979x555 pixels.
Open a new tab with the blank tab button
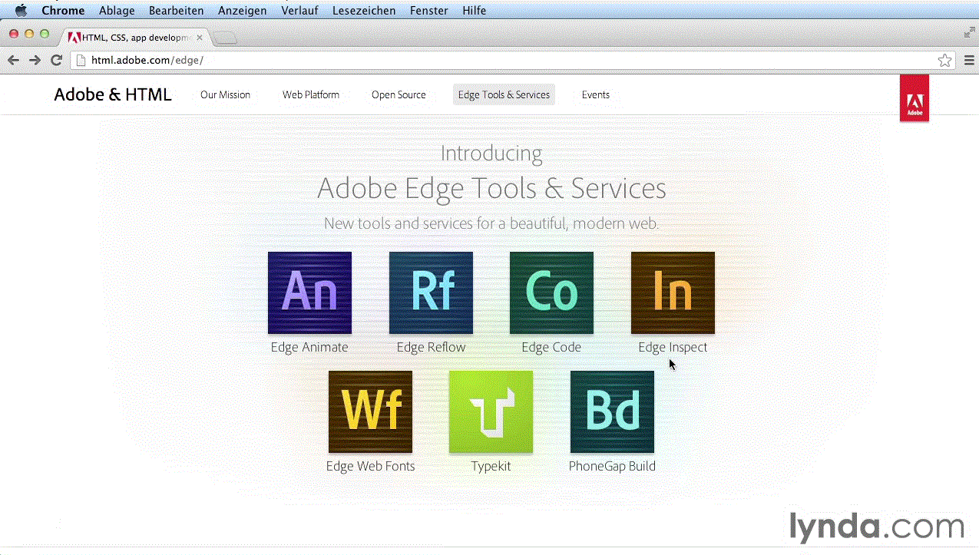225,38
